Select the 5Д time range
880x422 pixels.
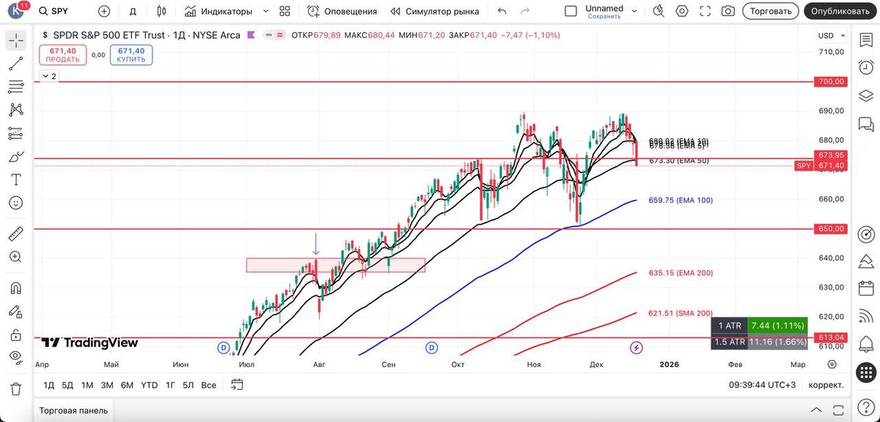pyautogui.click(x=67, y=385)
